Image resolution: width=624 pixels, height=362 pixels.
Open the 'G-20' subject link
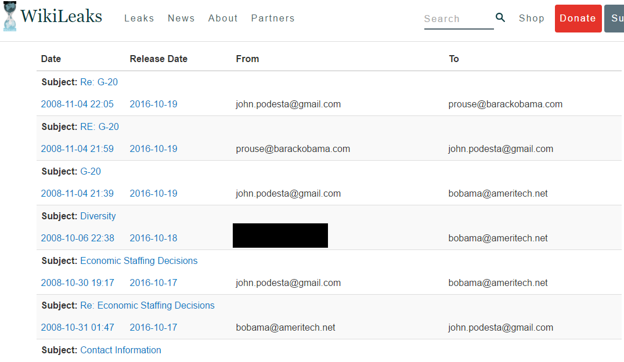coord(91,172)
